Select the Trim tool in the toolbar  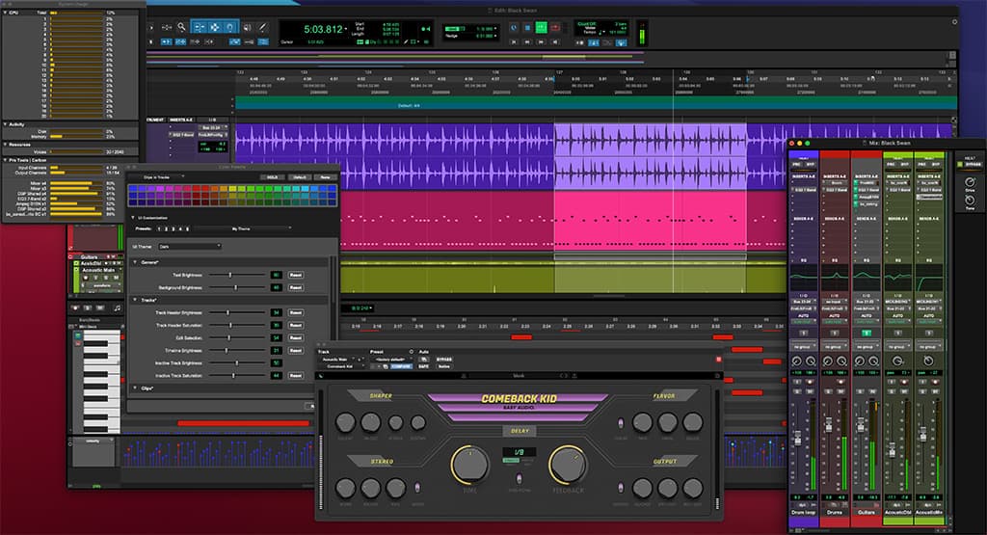pos(200,27)
